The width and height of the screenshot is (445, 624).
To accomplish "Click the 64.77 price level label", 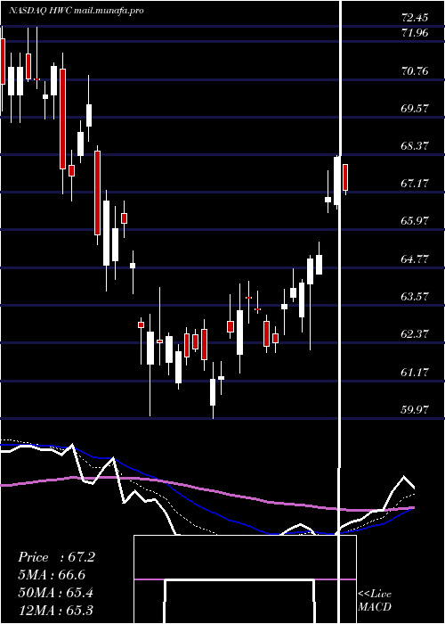I will (x=415, y=259).
